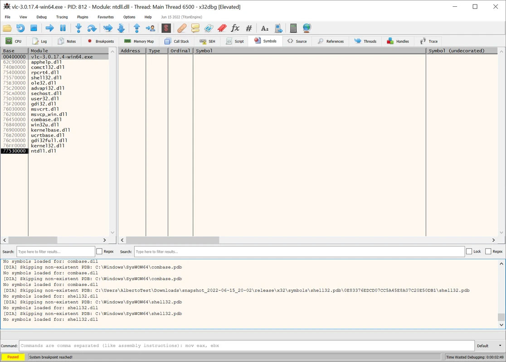
Task: Toggle Regex checkbox for symbol search
Action: [x=488, y=252]
